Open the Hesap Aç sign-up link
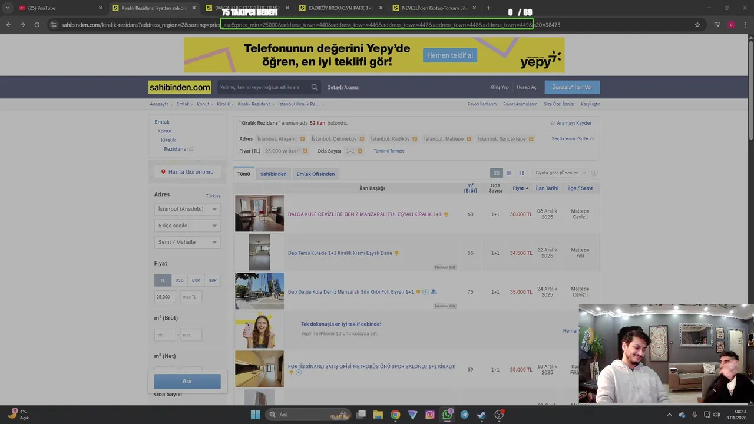 click(x=527, y=87)
